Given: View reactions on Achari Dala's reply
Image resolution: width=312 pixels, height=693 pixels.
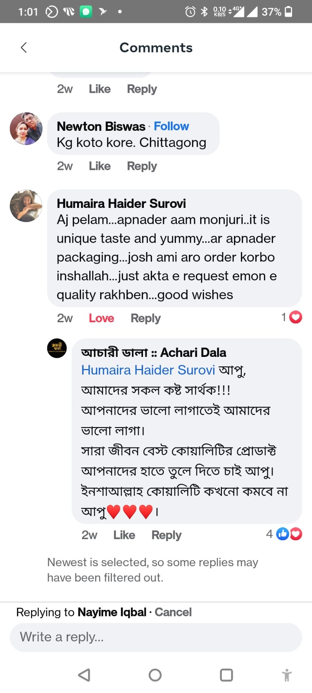Looking at the screenshot, I should [x=285, y=534].
